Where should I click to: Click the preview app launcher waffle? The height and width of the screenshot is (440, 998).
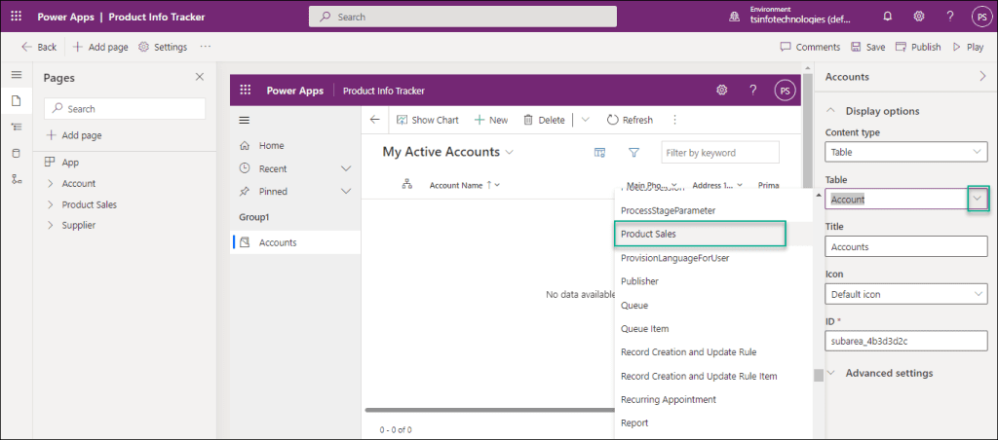(x=245, y=91)
